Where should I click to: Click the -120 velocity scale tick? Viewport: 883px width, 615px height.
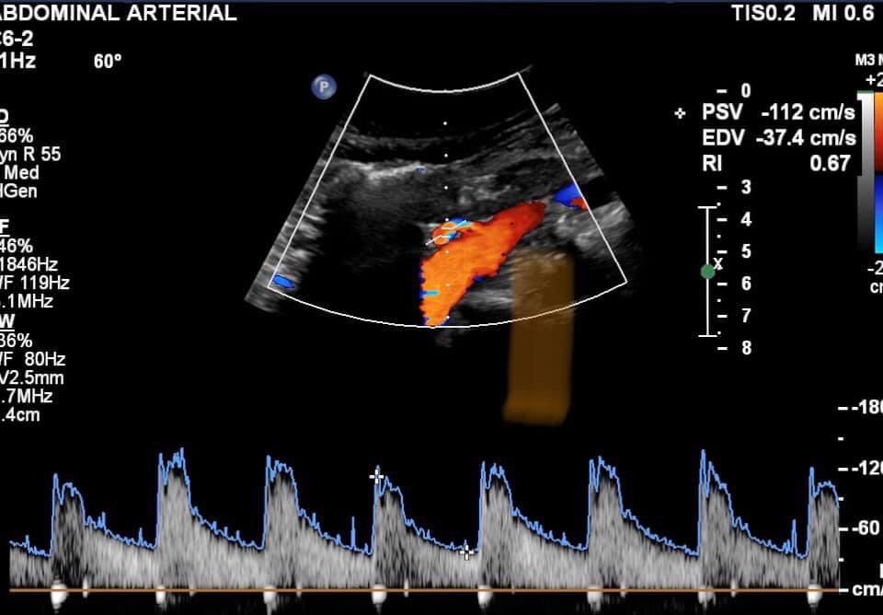pyautogui.click(x=864, y=468)
